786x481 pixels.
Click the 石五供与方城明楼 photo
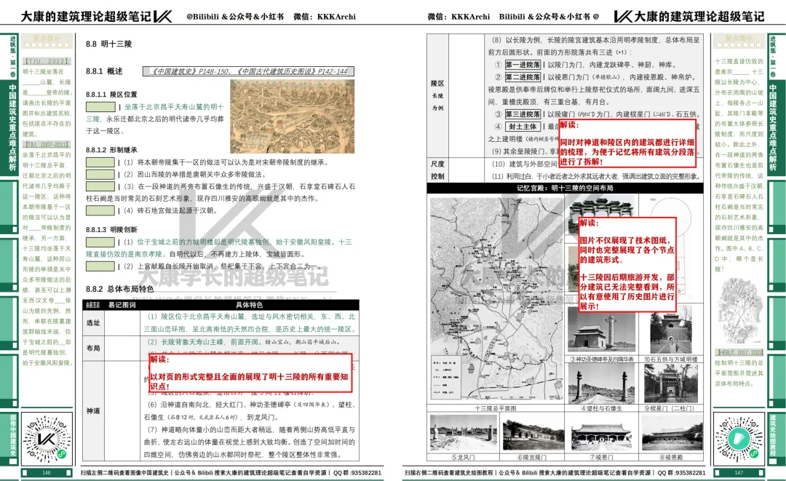pyautogui.click(x=670, y=333)
